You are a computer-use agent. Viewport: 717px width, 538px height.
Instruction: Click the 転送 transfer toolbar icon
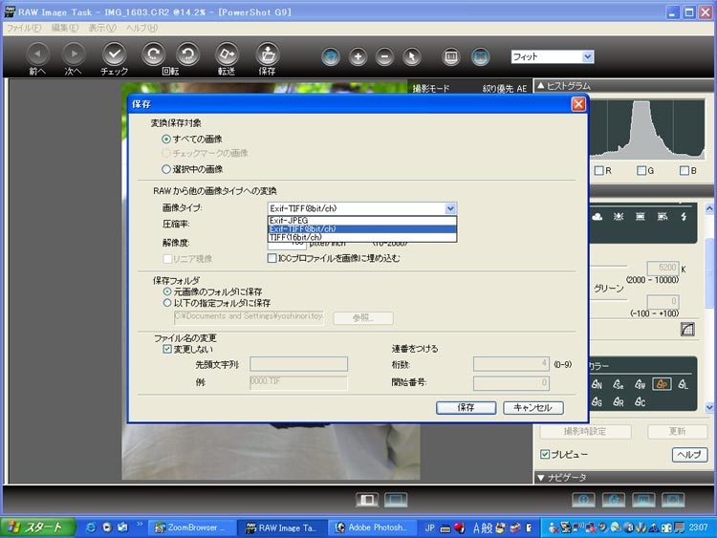(227, 54)
